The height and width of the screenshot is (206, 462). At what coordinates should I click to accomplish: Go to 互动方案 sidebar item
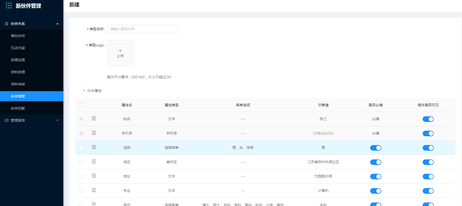coord(32,48)
